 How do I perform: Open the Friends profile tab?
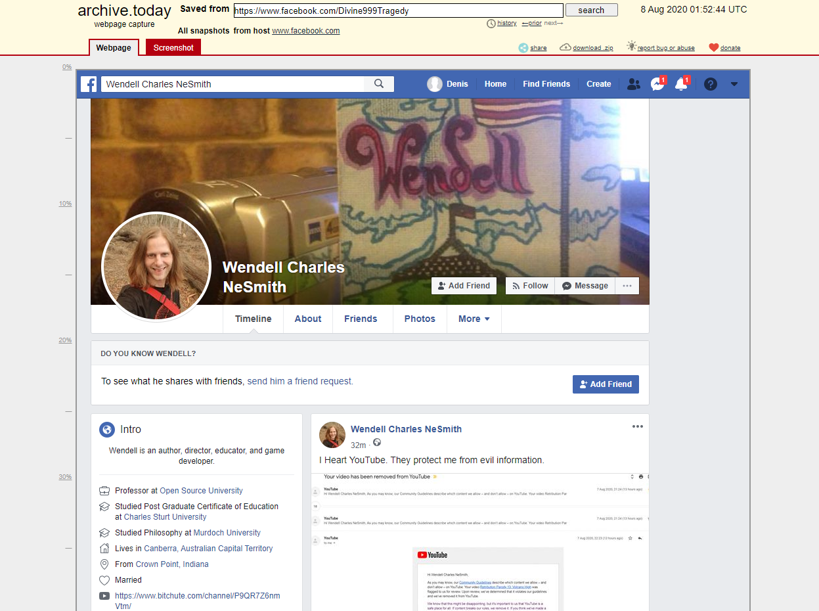coord(361,319)
